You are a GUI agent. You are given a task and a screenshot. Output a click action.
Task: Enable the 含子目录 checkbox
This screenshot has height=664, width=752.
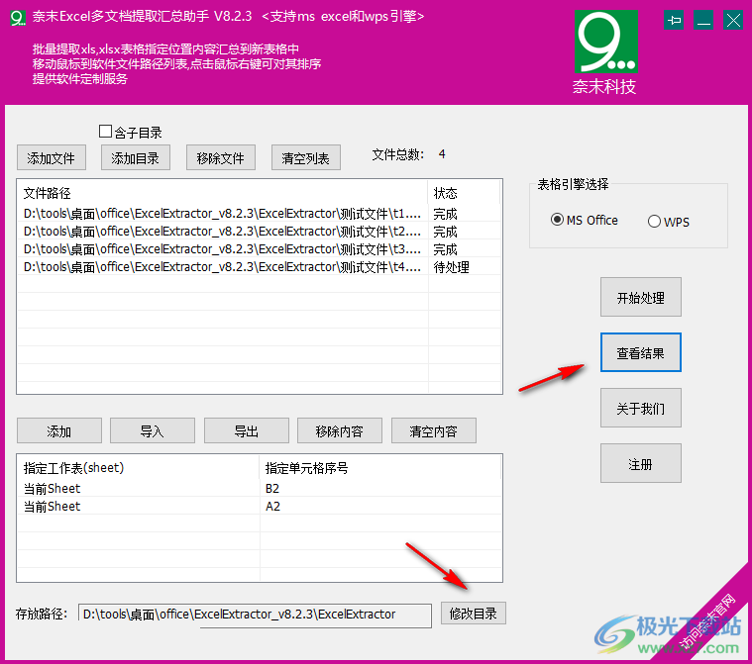[105, 131]
